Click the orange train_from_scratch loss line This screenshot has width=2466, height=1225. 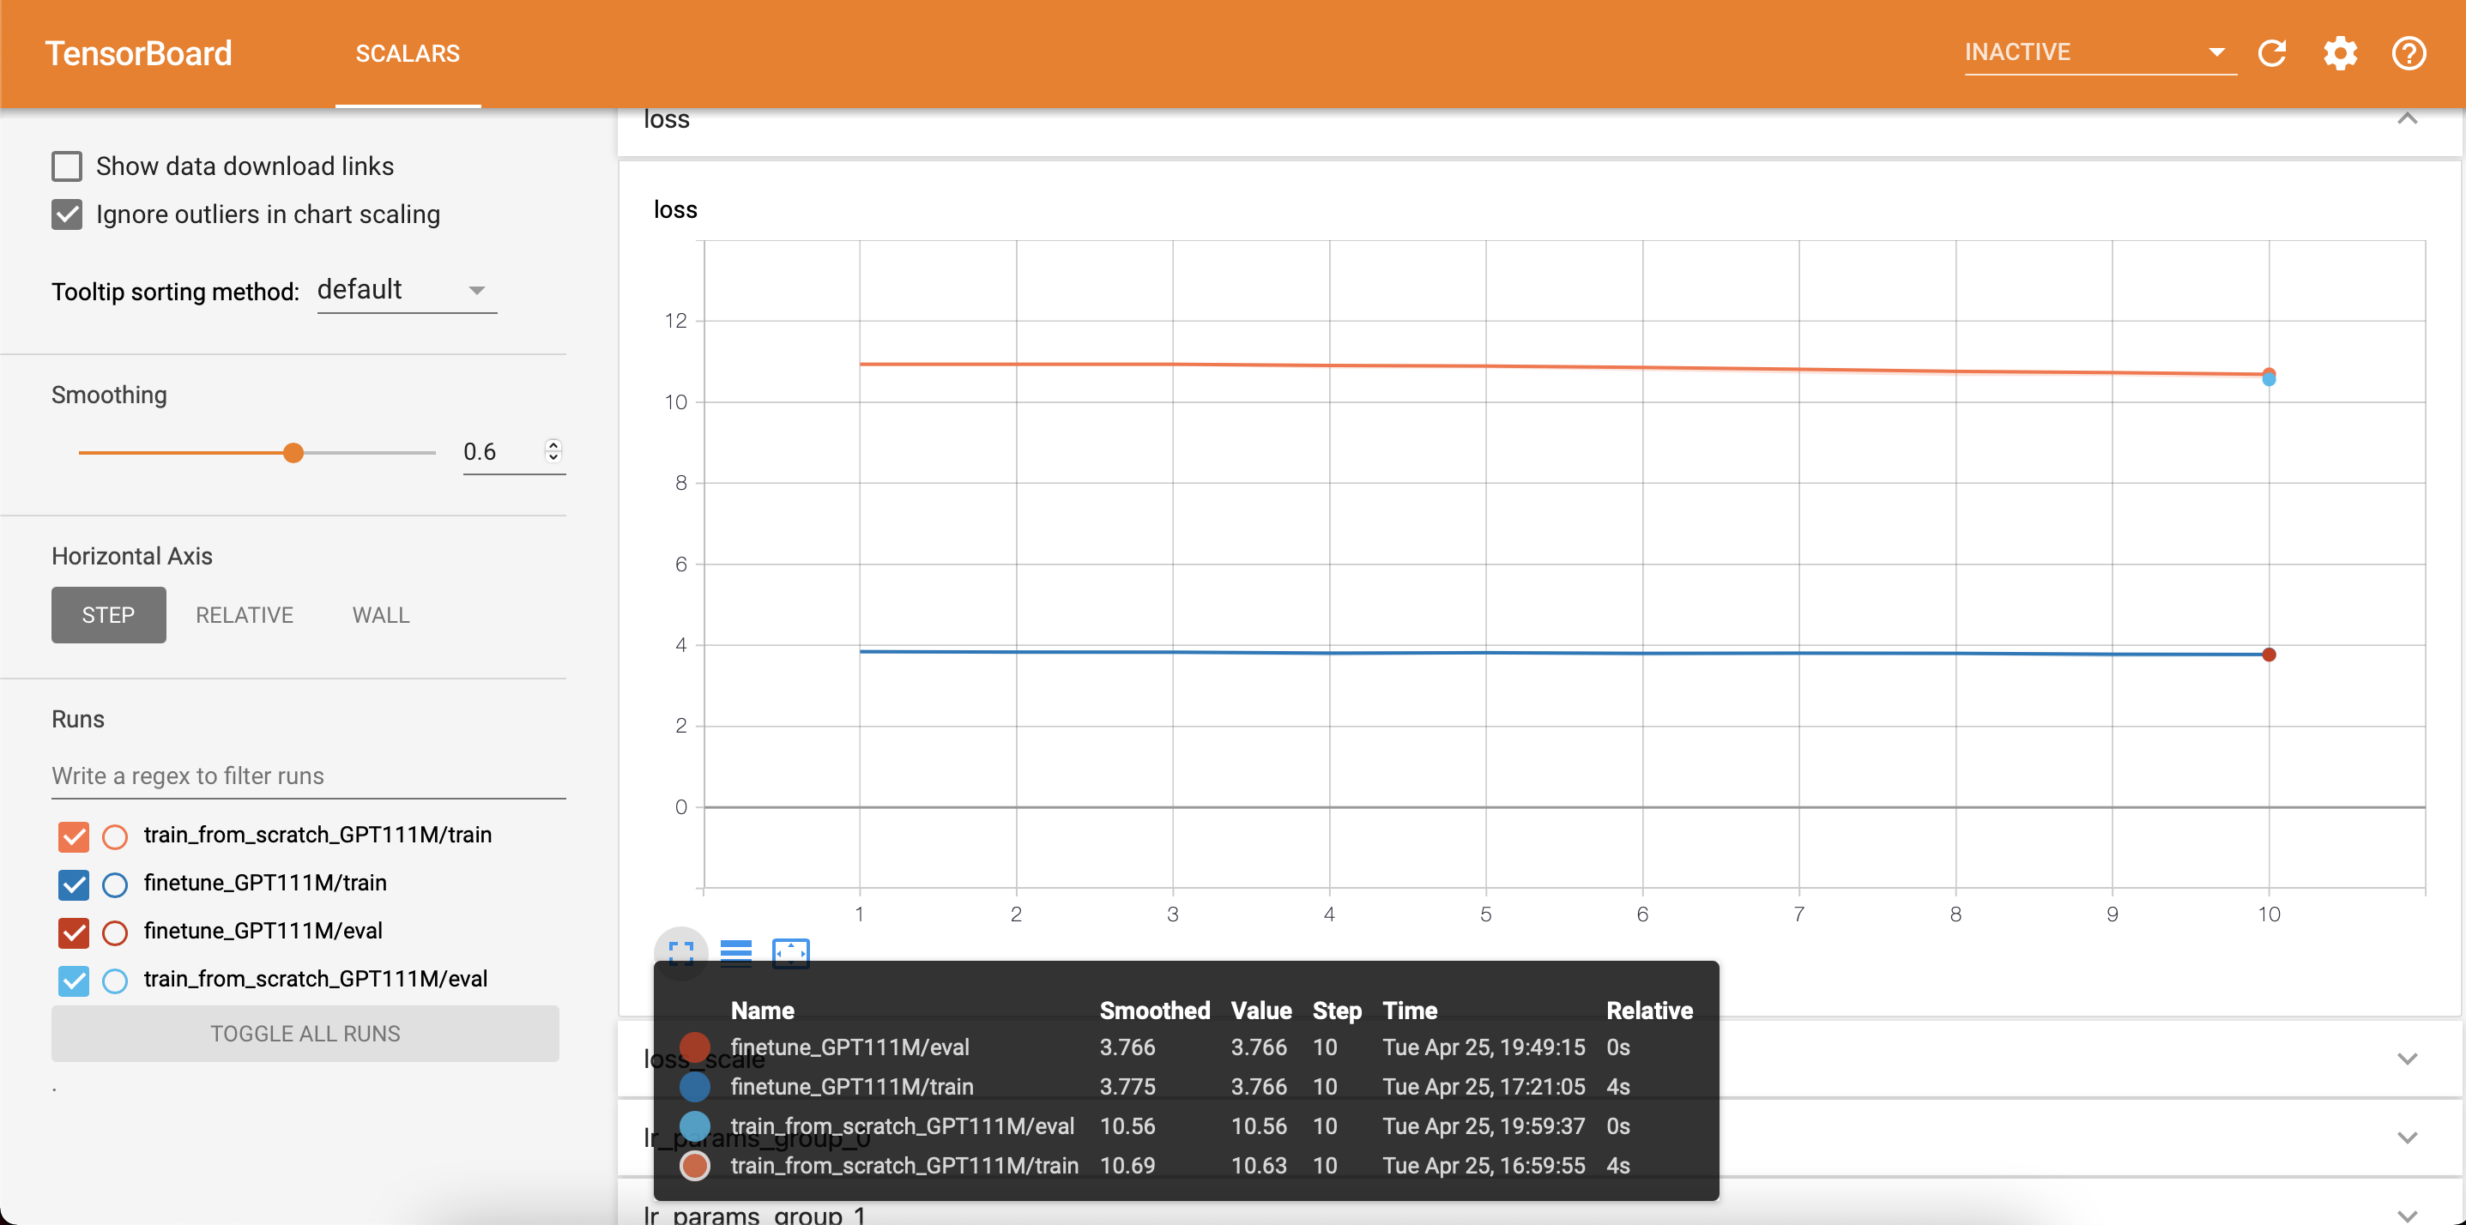click(x=1564, y=367)
